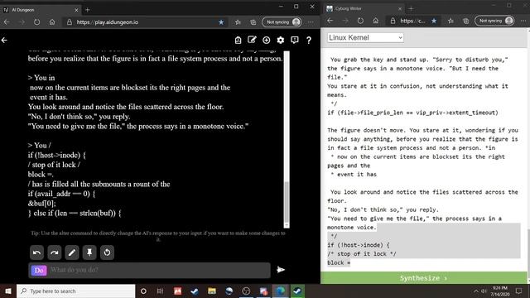Open the Linux Kernel model dropdown
The image size is (530, 298).
tap(365, 37)
